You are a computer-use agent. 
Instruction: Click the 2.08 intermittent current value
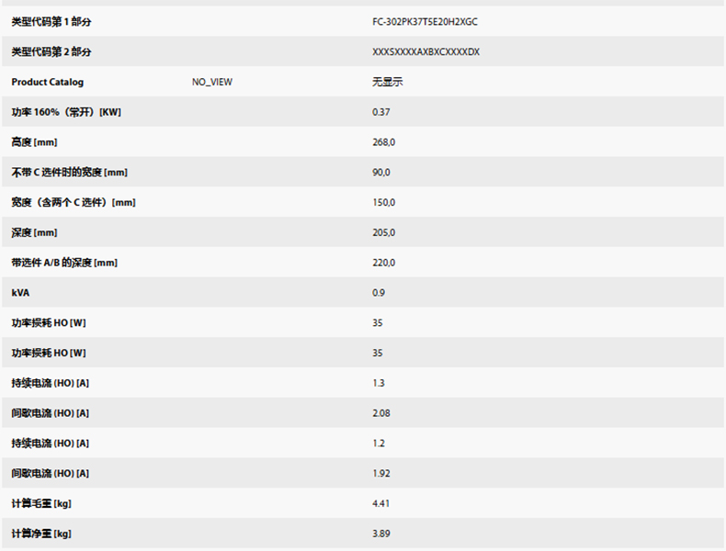pyautogui.click(x=381, y=413)
